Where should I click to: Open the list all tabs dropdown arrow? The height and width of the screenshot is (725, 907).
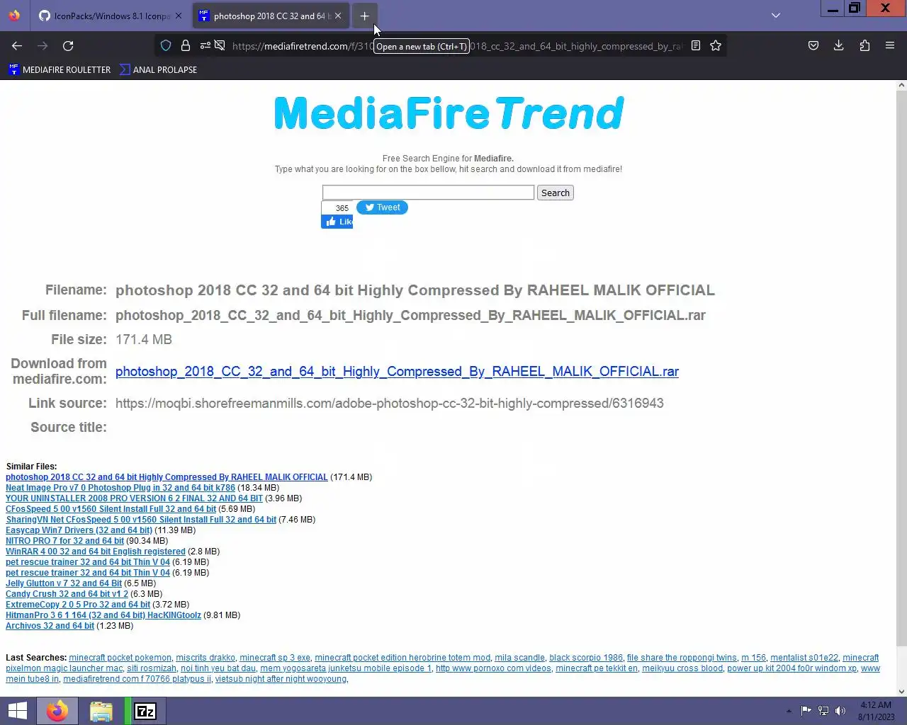[x=776, y=16]
